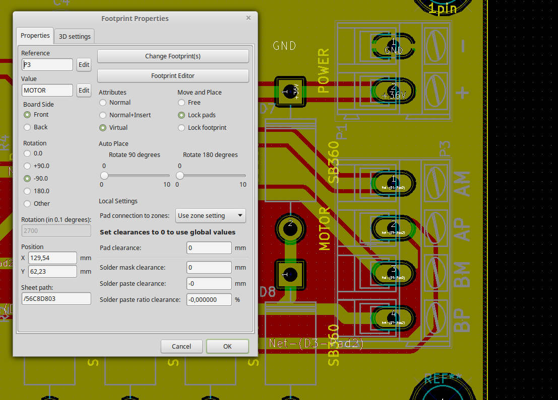Click round pad 2 between the diodes
The height and width of the screenshot is (400, 558).
click(x=290, y=229)
